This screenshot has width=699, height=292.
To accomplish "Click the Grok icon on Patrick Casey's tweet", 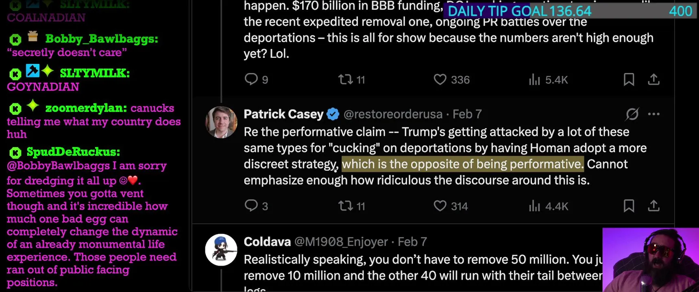I will pos(632,114).
